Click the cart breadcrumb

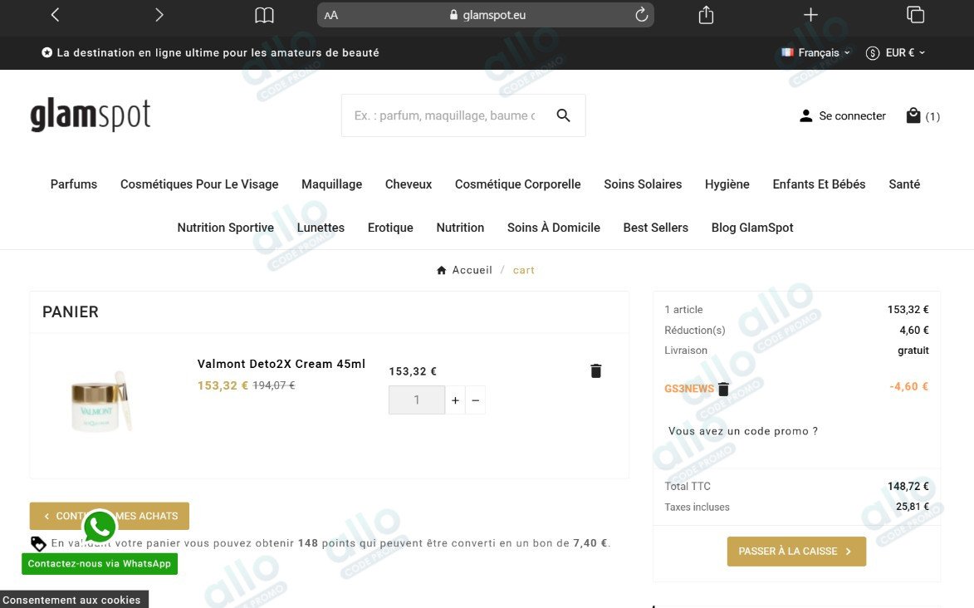[x=524, y=271]
